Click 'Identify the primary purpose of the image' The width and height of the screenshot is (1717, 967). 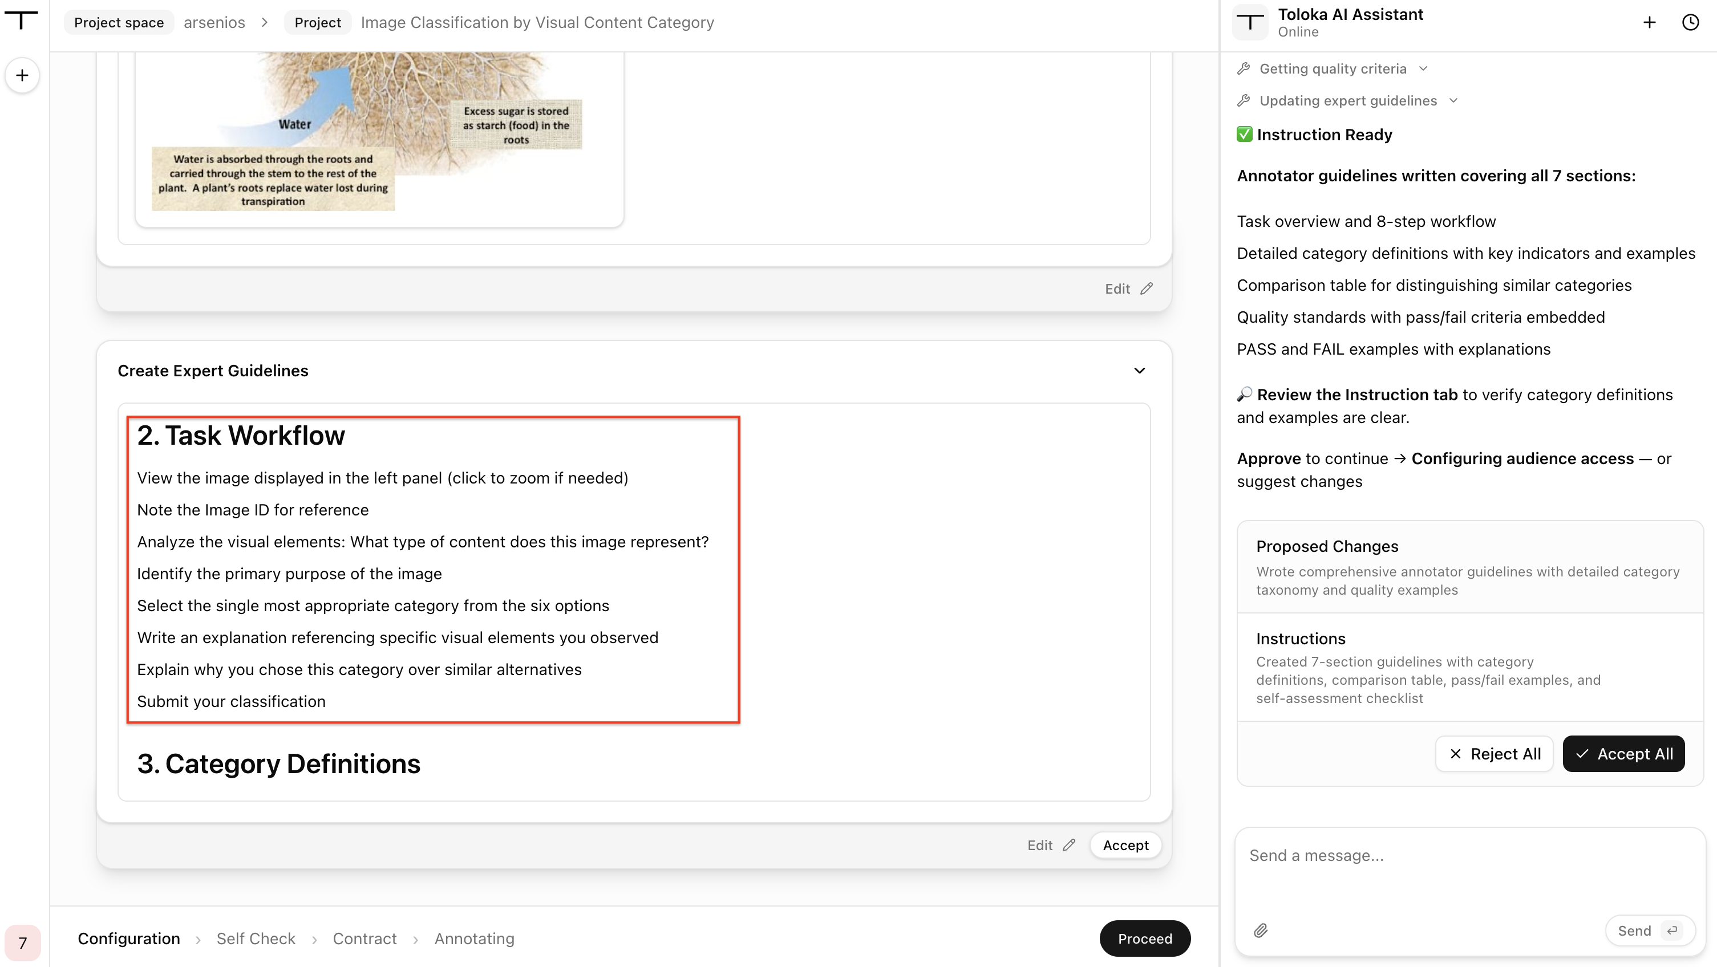[x=289, y=574]
